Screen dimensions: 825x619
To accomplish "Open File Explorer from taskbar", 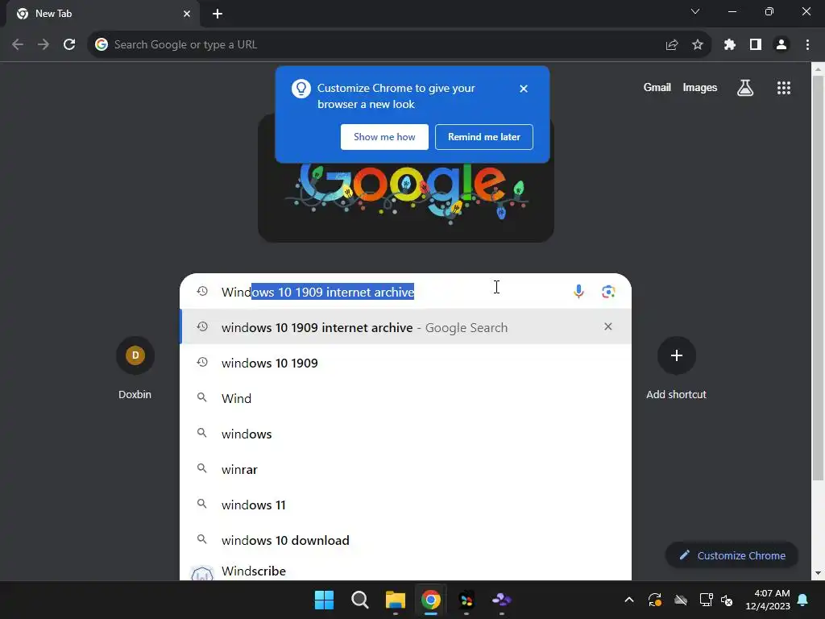I will (x=395, y=600).
